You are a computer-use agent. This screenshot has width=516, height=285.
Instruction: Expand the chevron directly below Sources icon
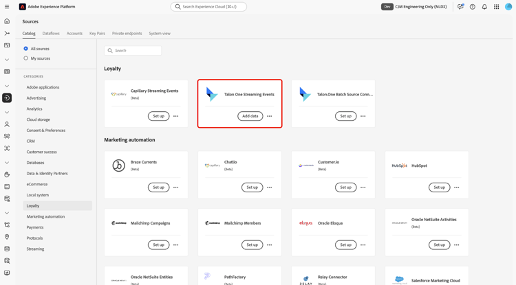pyautogui.click(x=7, y=113)
